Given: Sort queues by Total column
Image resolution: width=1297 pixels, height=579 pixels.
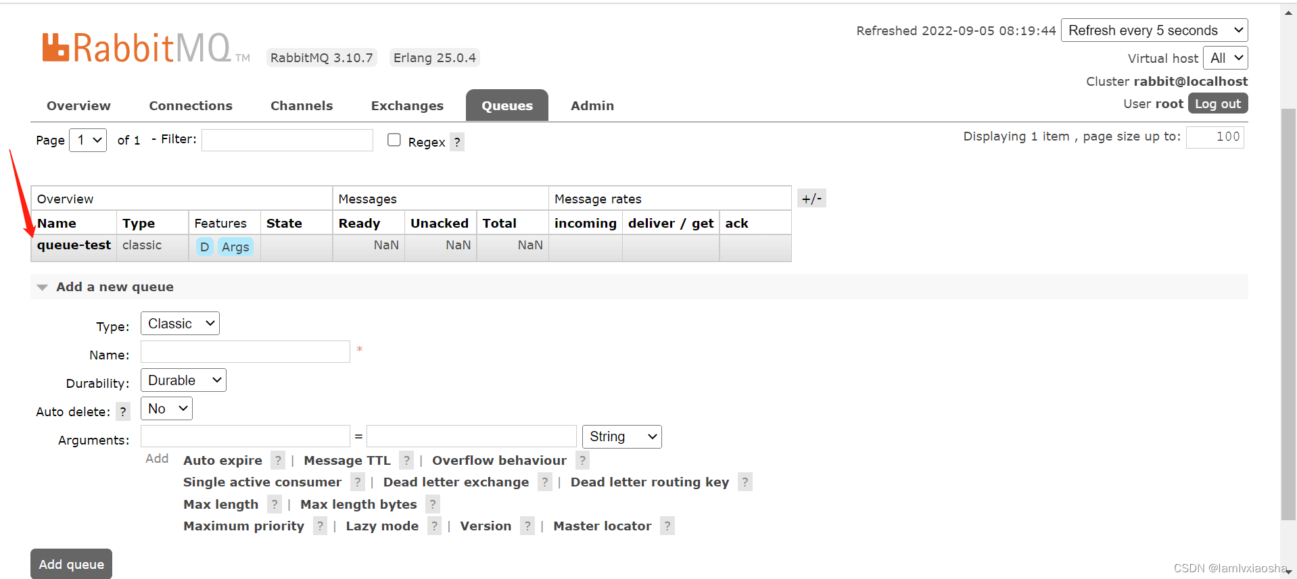Looking at the screenshot, I should [499, 223].
